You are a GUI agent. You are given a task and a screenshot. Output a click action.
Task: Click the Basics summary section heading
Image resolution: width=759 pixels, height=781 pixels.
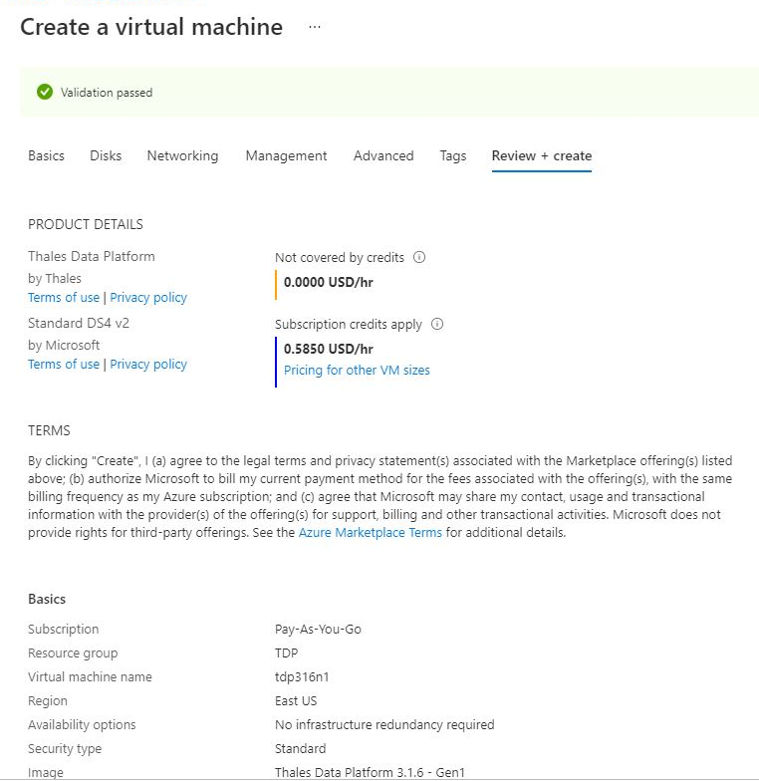pyautogui.click(x=47, y=600)
